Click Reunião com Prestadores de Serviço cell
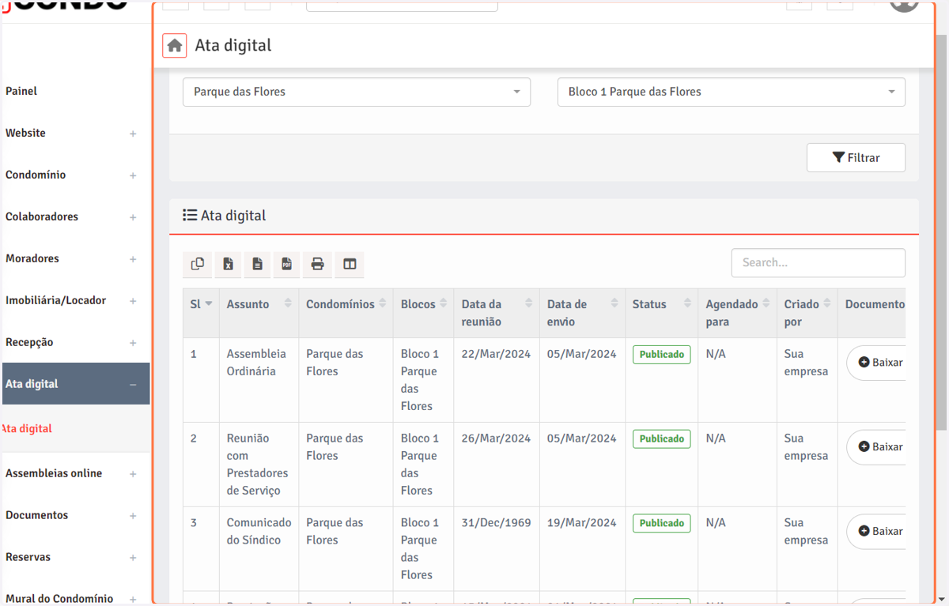This screenshot has height=606, width=949. 258,465
